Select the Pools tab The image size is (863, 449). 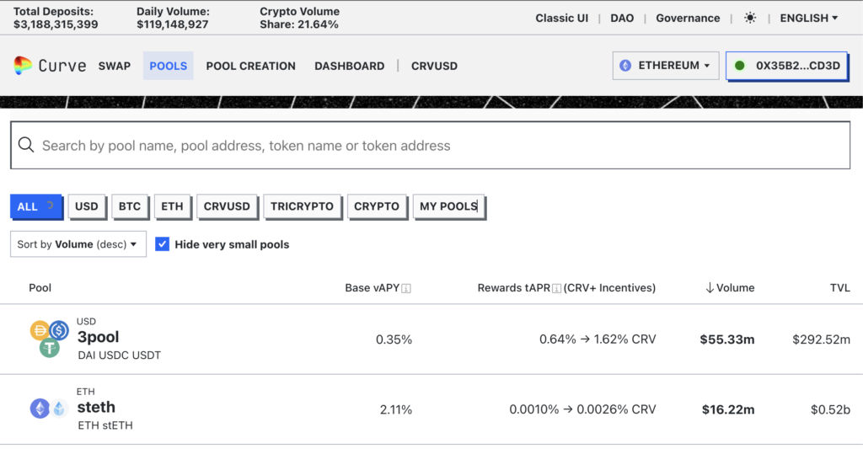(x=168, y=66)
